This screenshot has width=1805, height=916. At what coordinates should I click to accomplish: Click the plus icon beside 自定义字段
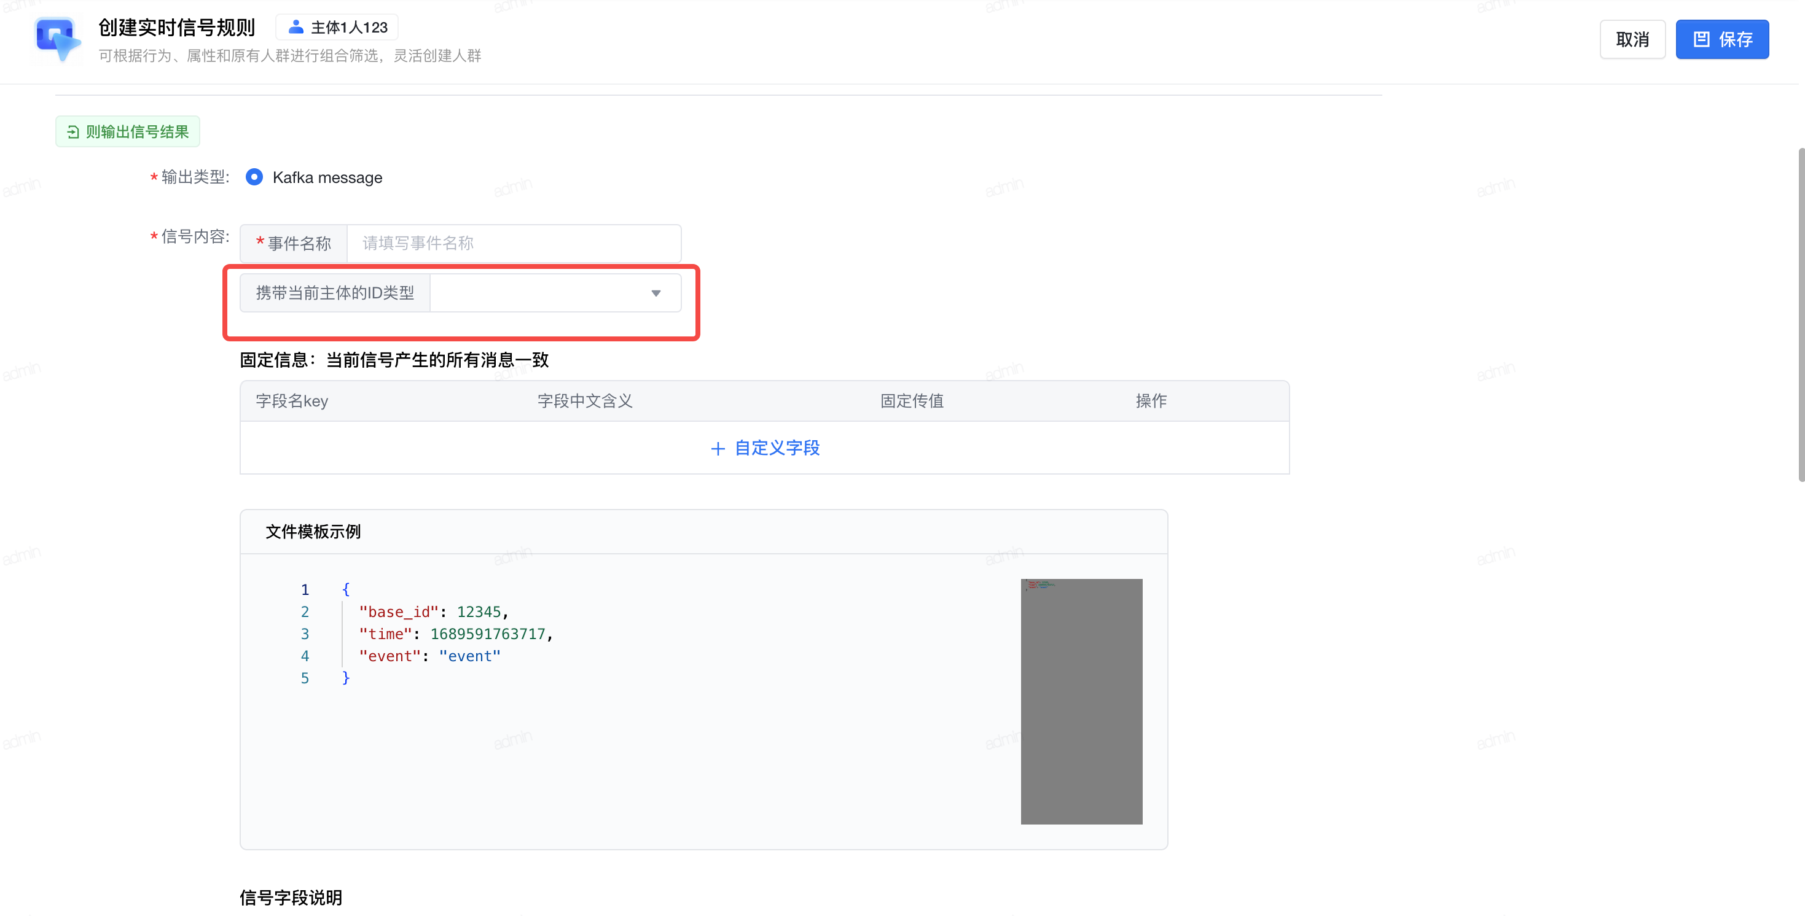click(x=718, y=448)
